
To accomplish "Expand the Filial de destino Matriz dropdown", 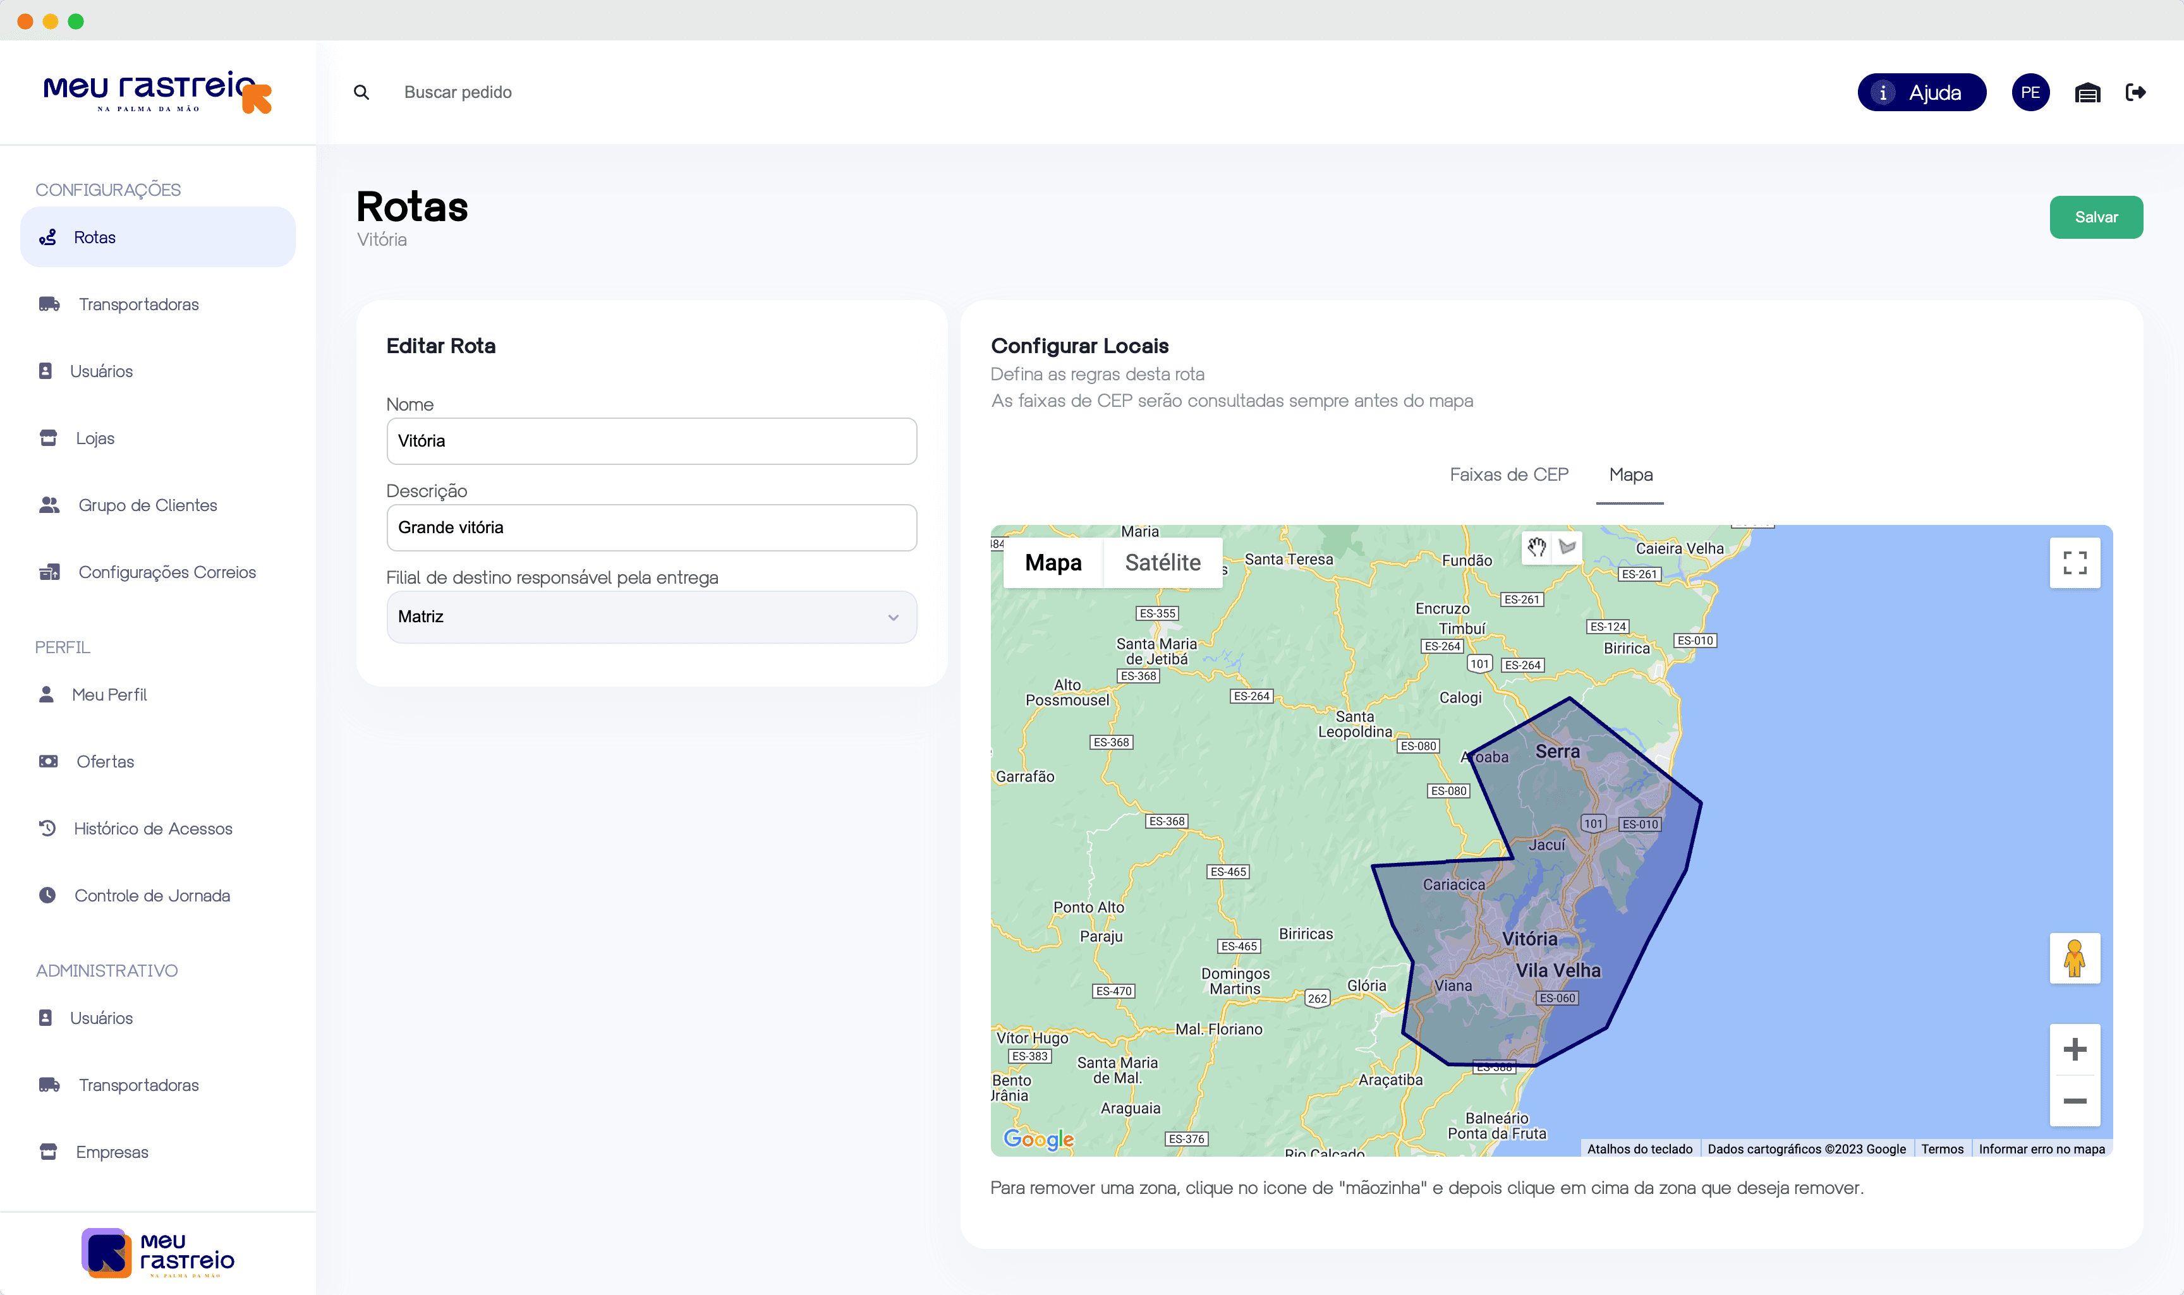I will tap(651, 617).
